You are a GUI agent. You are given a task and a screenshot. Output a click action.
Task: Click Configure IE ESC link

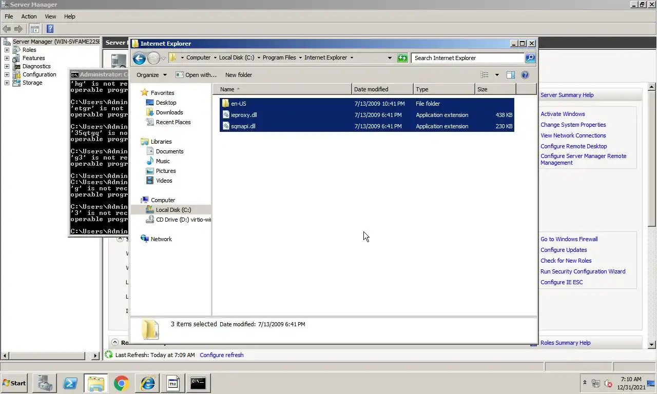pos(562,282)
